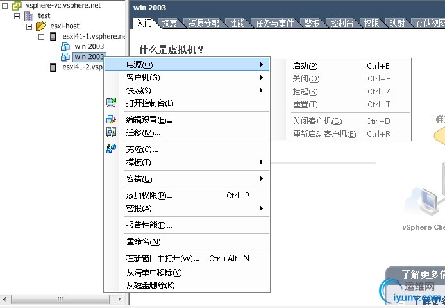
Task: Select 编辑设置(E)... menu entry
Action: tap(187, 120)
